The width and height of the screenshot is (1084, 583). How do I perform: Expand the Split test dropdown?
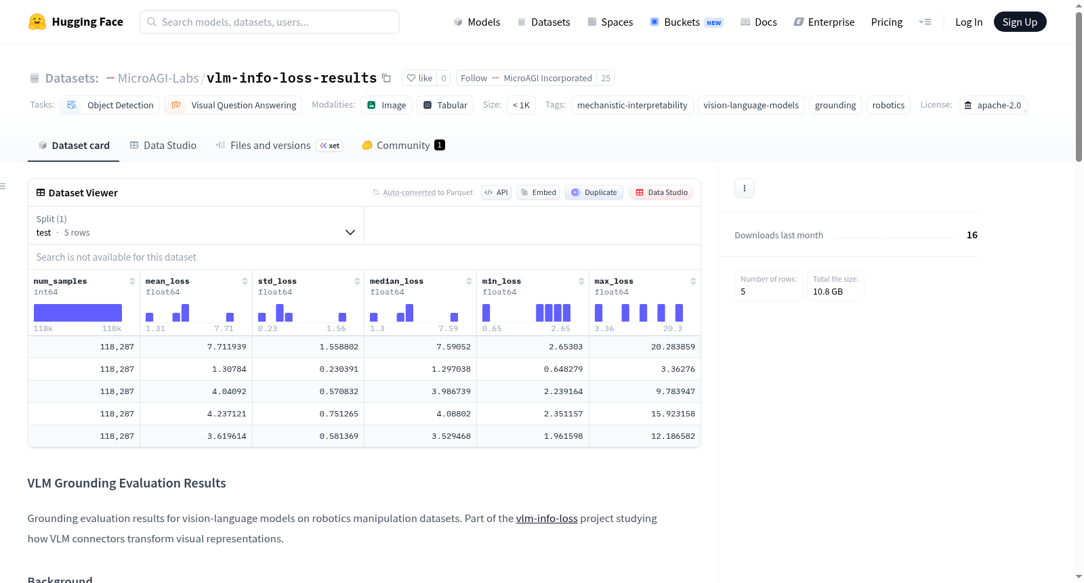pos(196,225)
